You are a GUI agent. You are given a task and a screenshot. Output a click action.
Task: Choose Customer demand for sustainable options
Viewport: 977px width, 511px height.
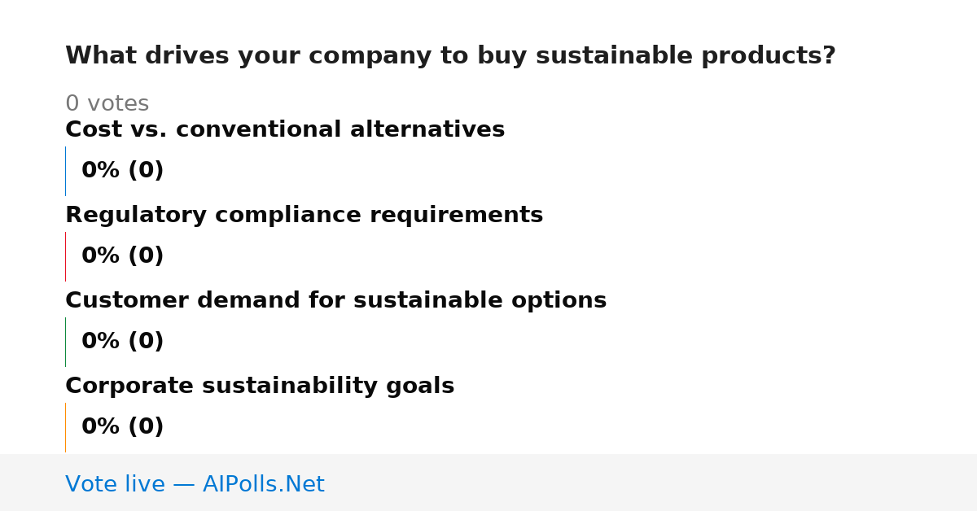click(335, 300)
